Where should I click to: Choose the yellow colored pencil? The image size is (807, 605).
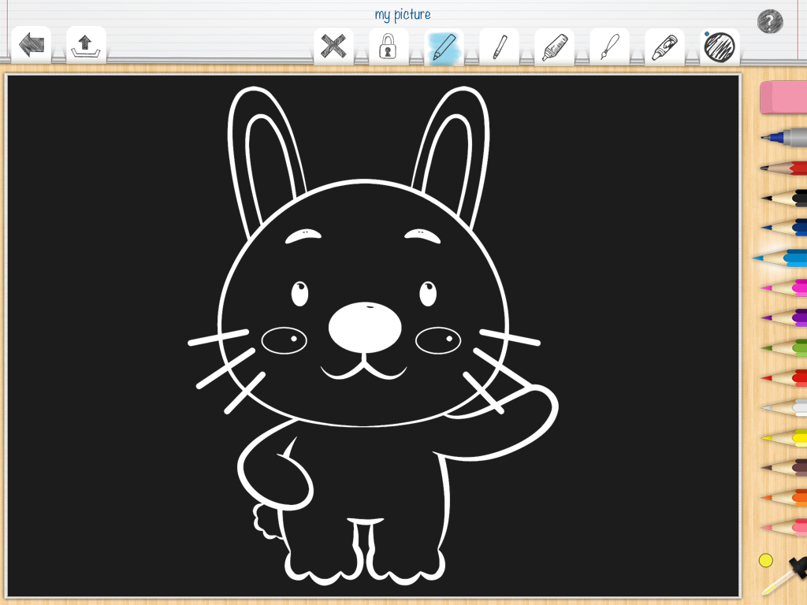point(786,436)
